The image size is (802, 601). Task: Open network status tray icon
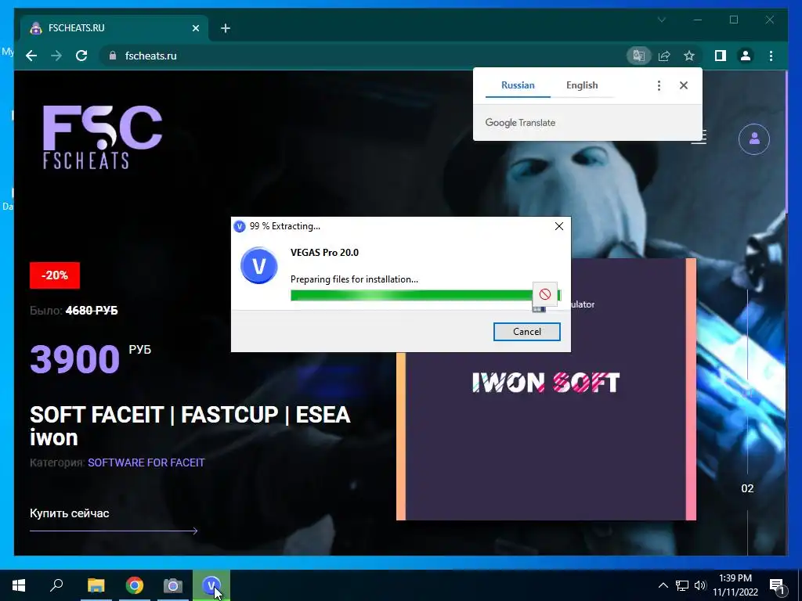pos(682,585)
